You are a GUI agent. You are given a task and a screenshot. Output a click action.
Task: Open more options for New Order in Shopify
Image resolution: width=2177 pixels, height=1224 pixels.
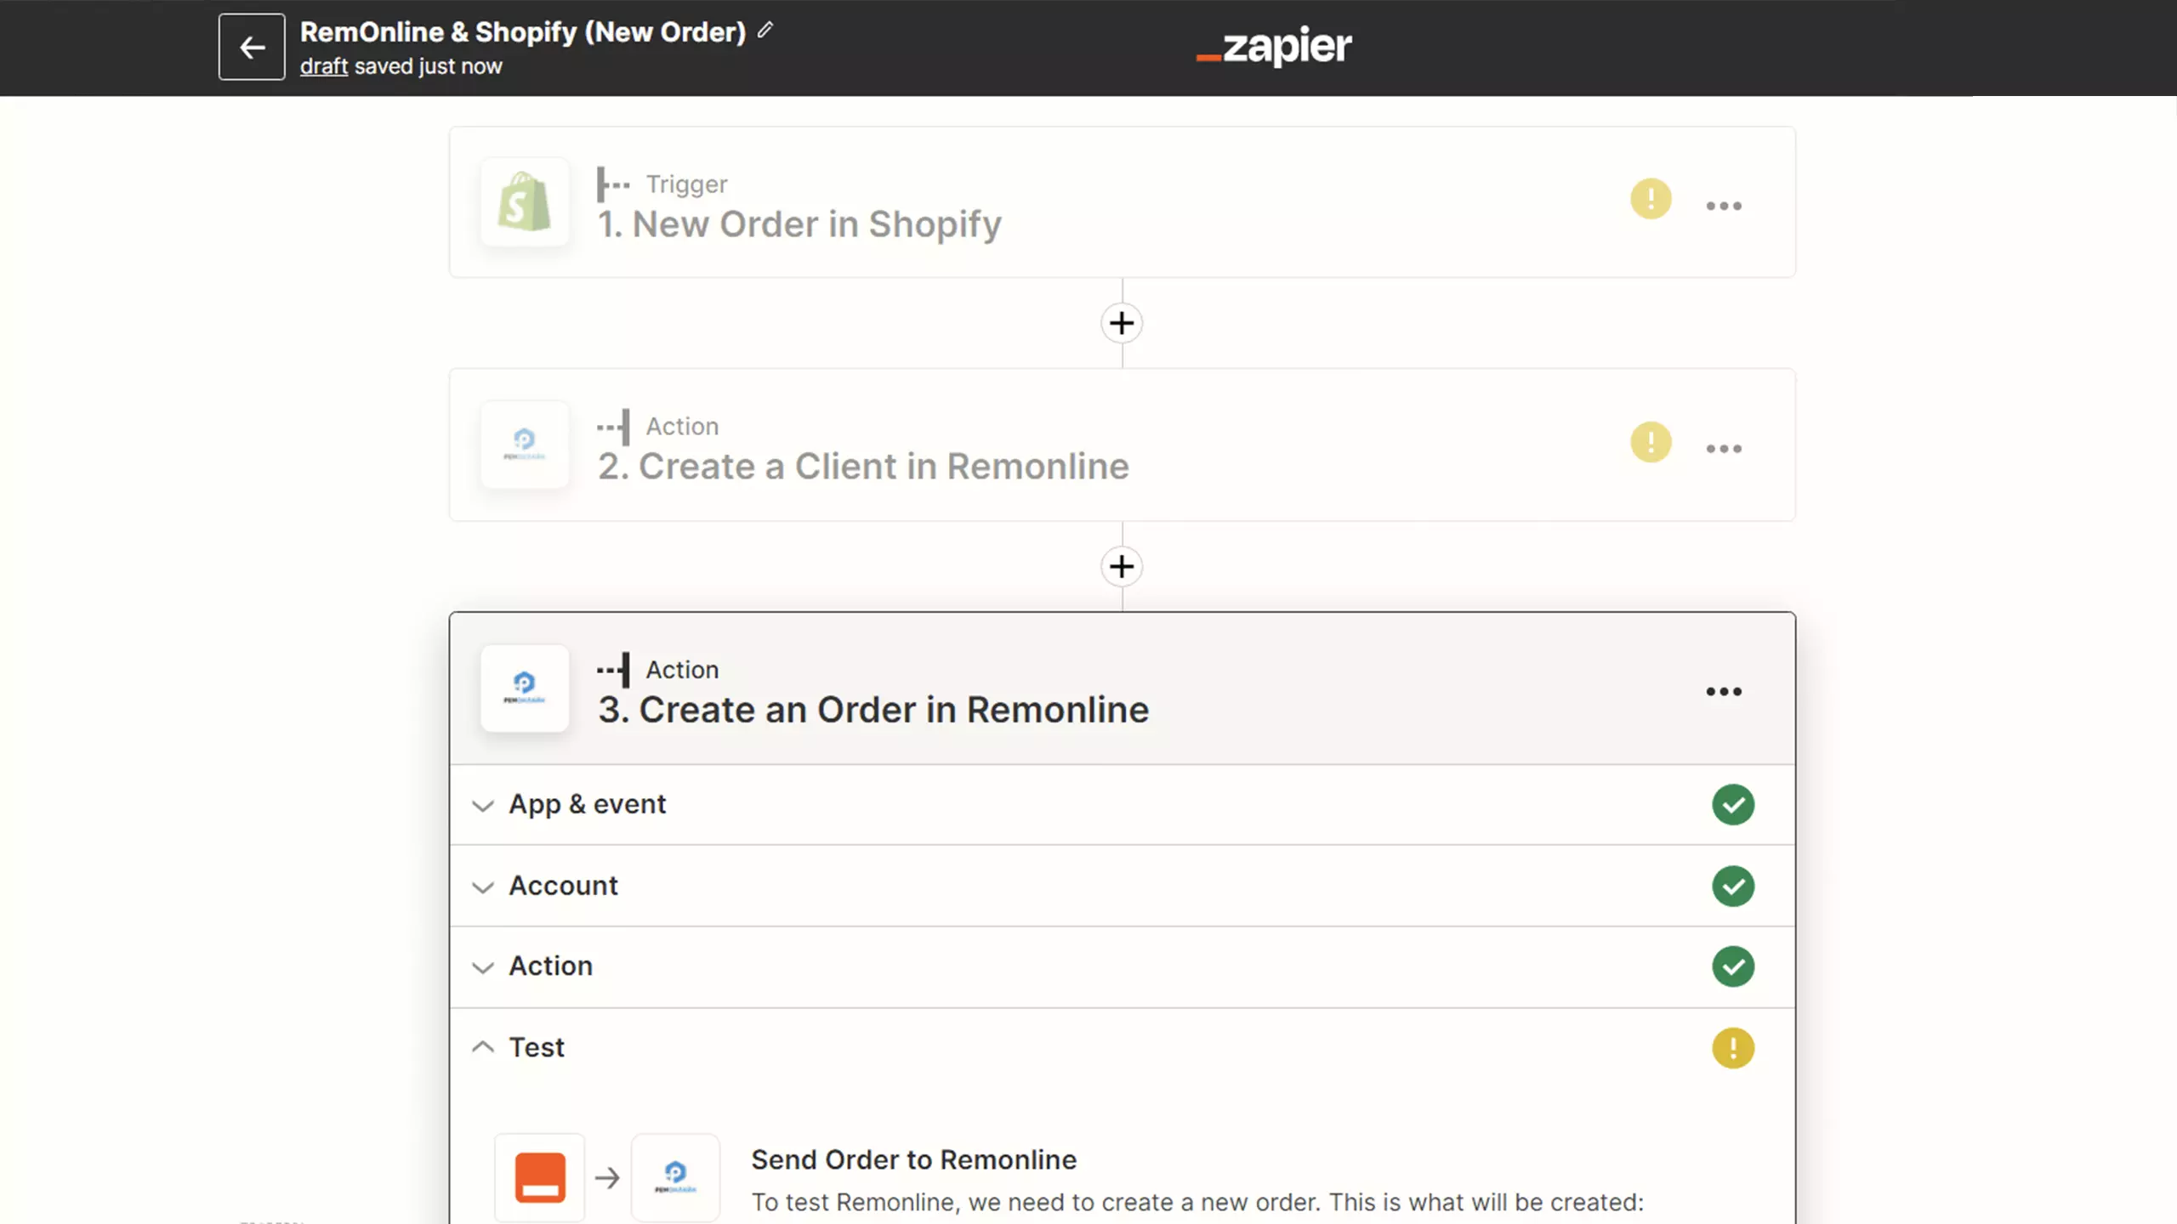click(1724, 206)
